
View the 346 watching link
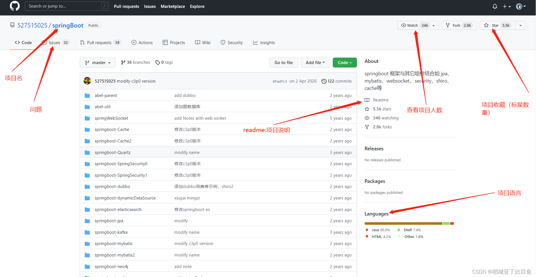click(x=382, y=118)
